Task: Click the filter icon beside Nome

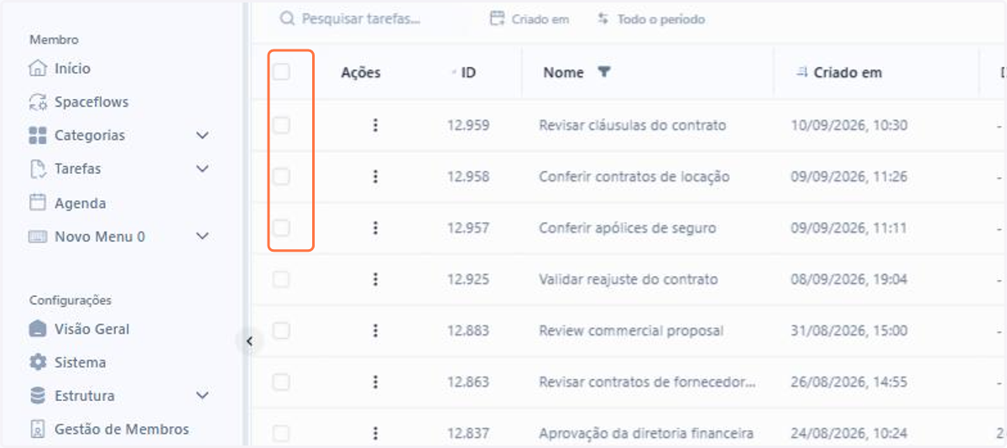Action: tap(603, 72)
